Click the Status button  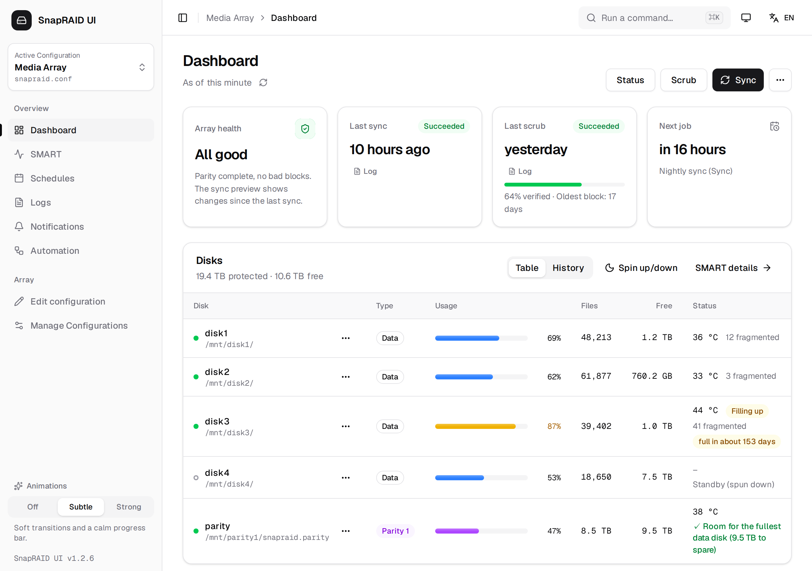click(630, 80)
